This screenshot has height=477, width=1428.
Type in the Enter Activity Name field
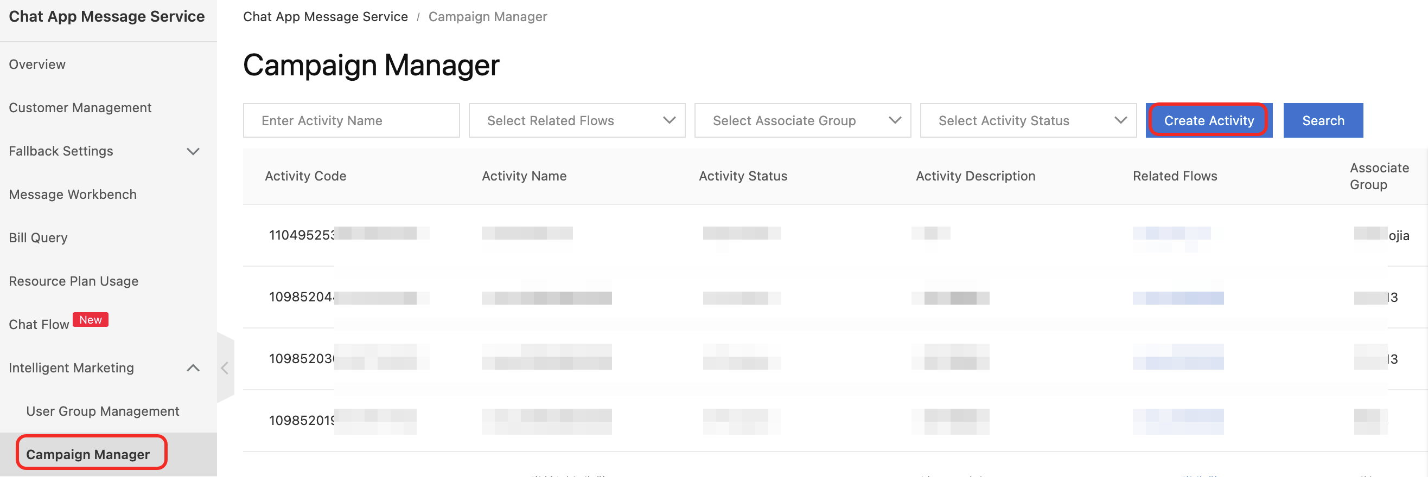[351, 121]
